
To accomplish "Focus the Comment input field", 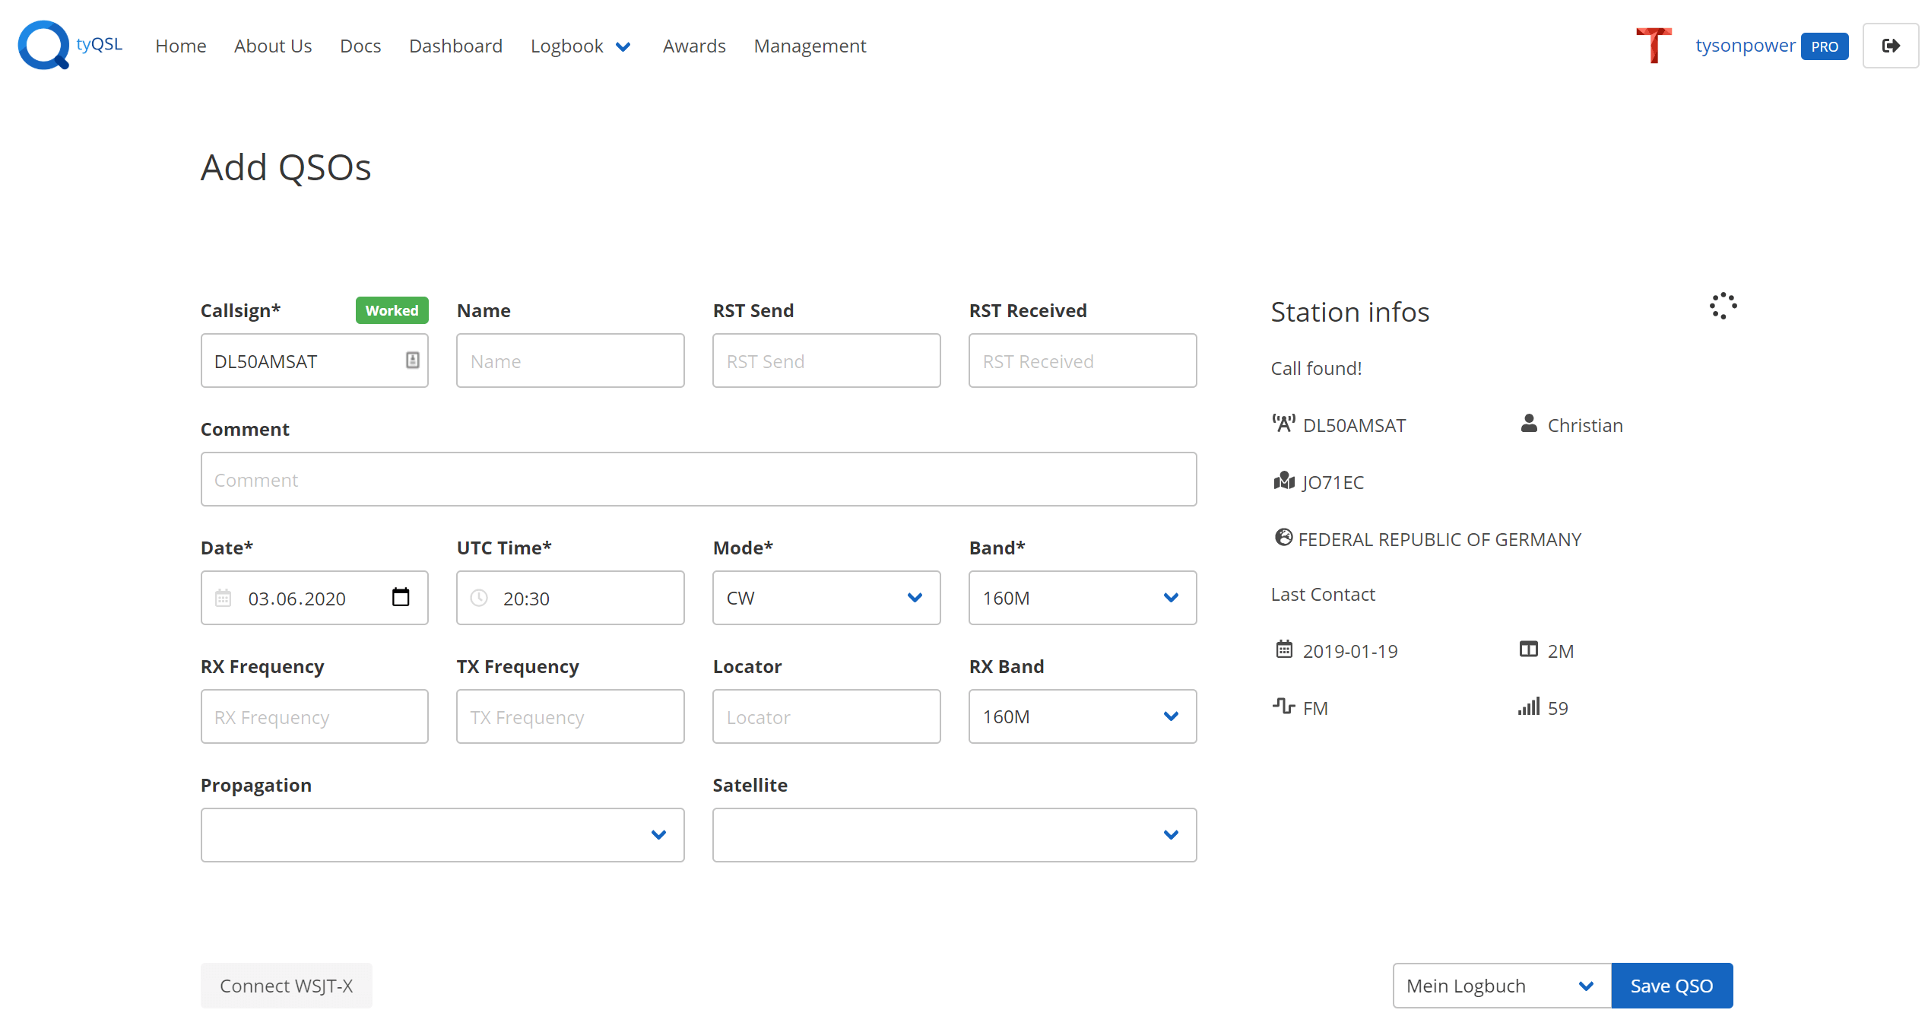I will 698,480.
